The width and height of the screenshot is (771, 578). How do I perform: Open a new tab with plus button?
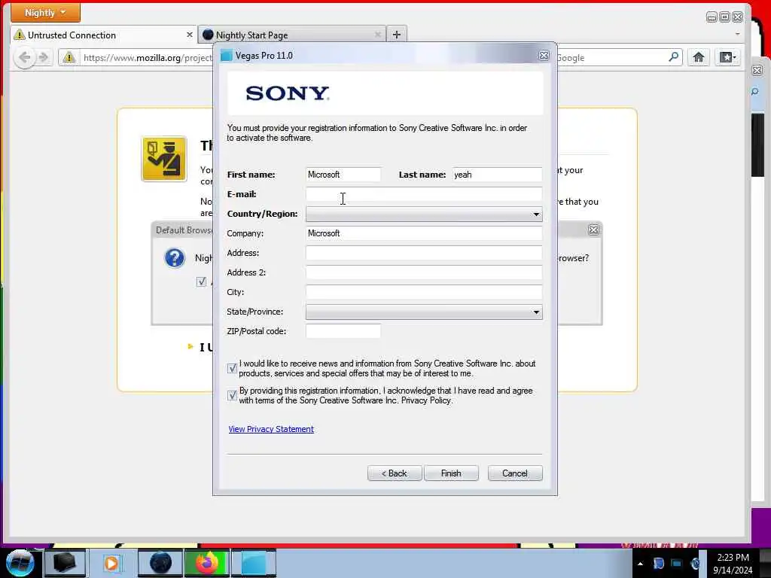[x=396, y=35]
